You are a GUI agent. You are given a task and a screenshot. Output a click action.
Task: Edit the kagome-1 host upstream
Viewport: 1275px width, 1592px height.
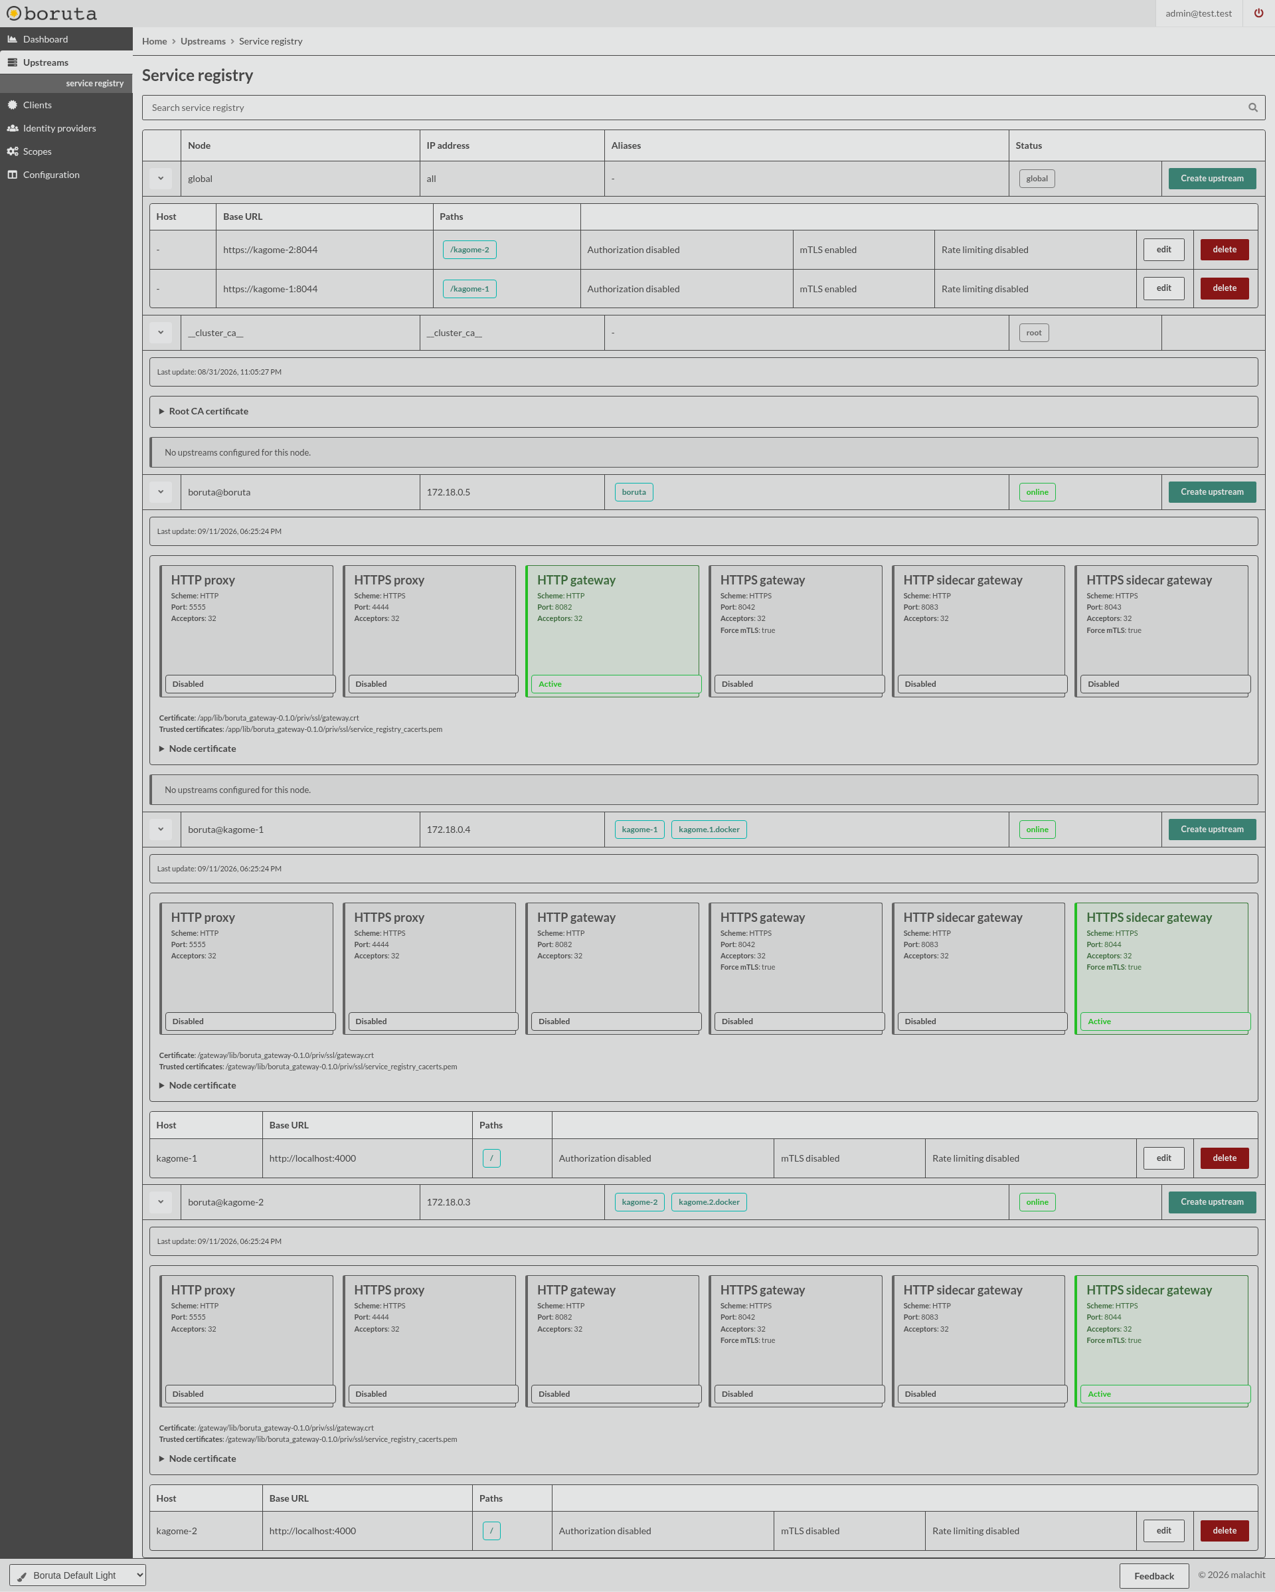[1163, 1158]
